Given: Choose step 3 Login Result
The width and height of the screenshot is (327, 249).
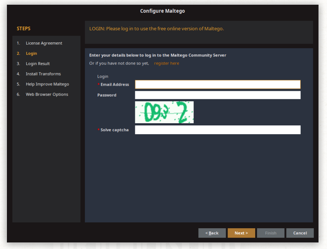Looking at the screenshot, I should click(38, 63).
